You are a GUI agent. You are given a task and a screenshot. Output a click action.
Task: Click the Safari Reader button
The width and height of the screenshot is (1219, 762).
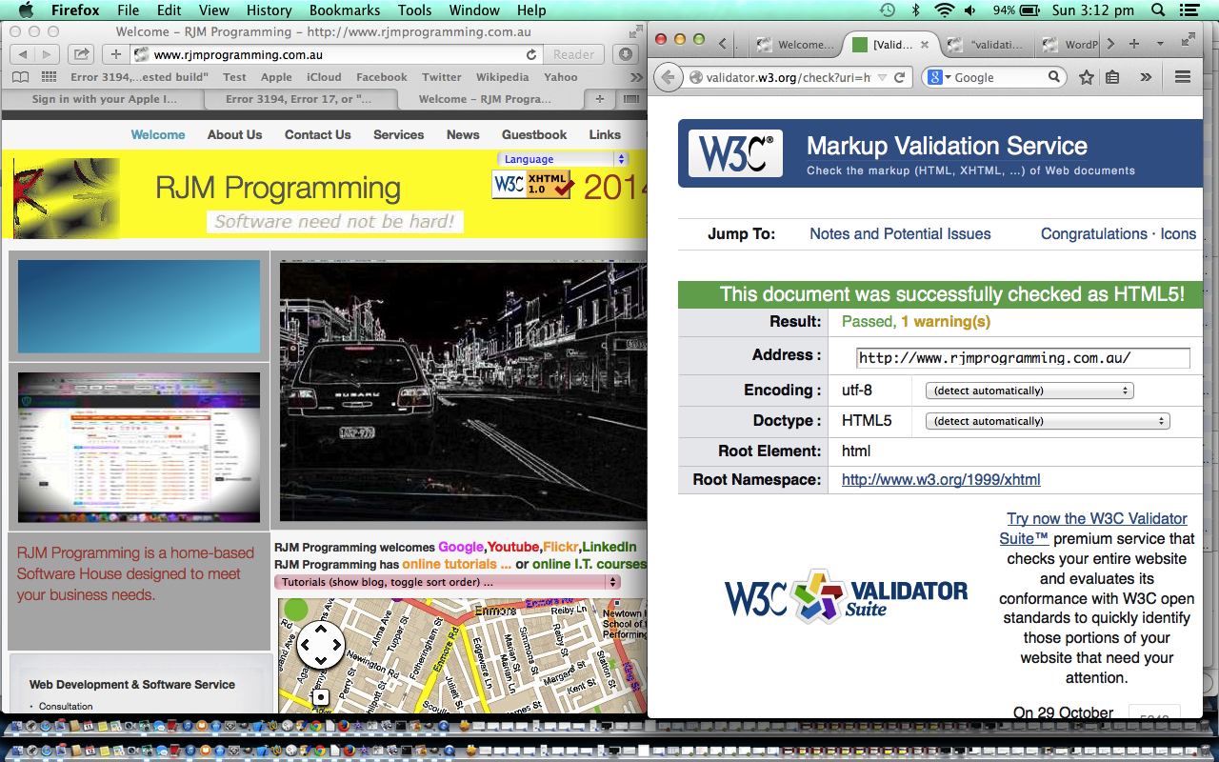pos(574,54)
